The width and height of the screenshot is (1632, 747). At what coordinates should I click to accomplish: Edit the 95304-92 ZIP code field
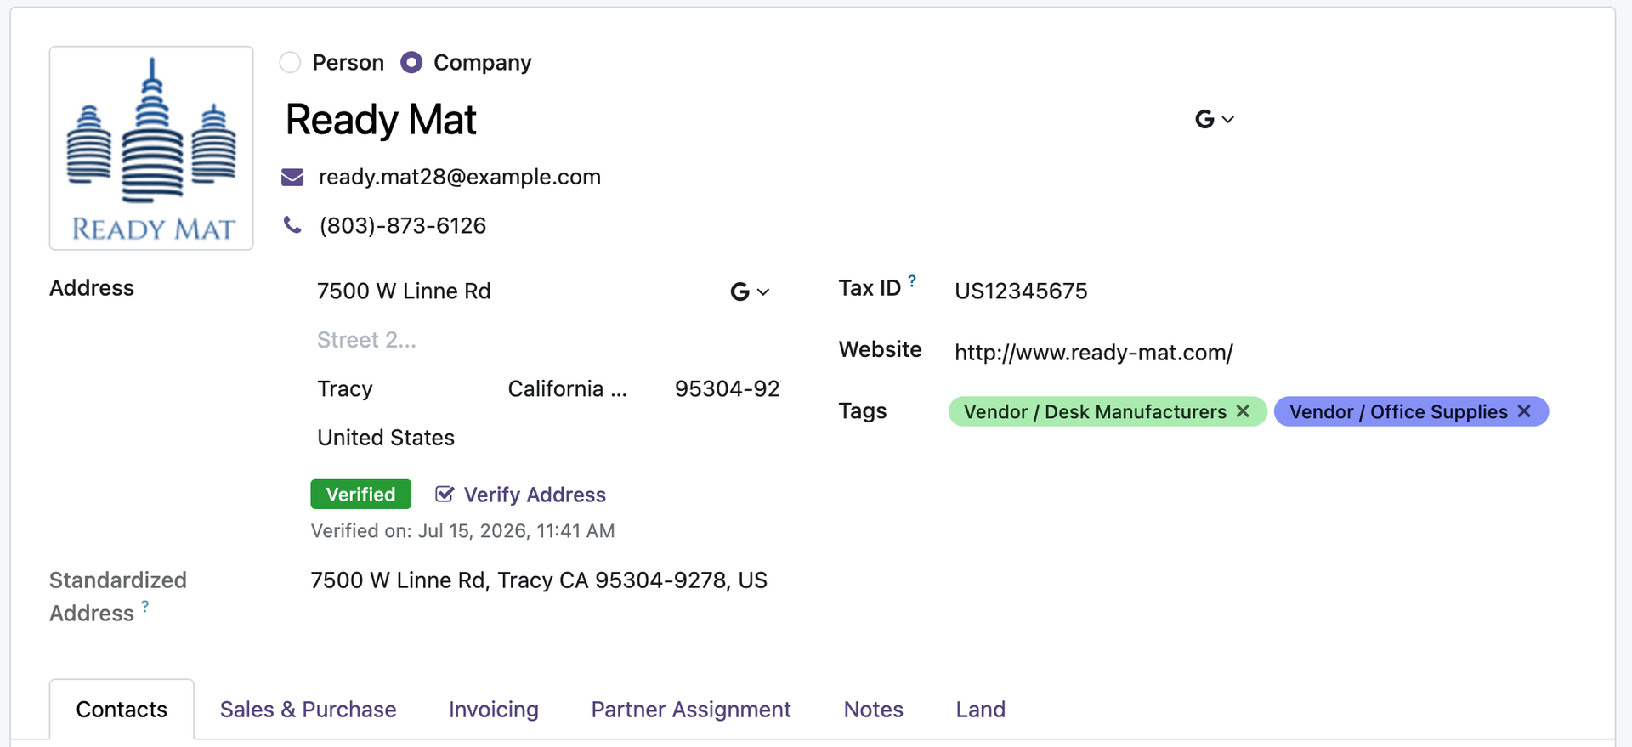coord(727,388)
